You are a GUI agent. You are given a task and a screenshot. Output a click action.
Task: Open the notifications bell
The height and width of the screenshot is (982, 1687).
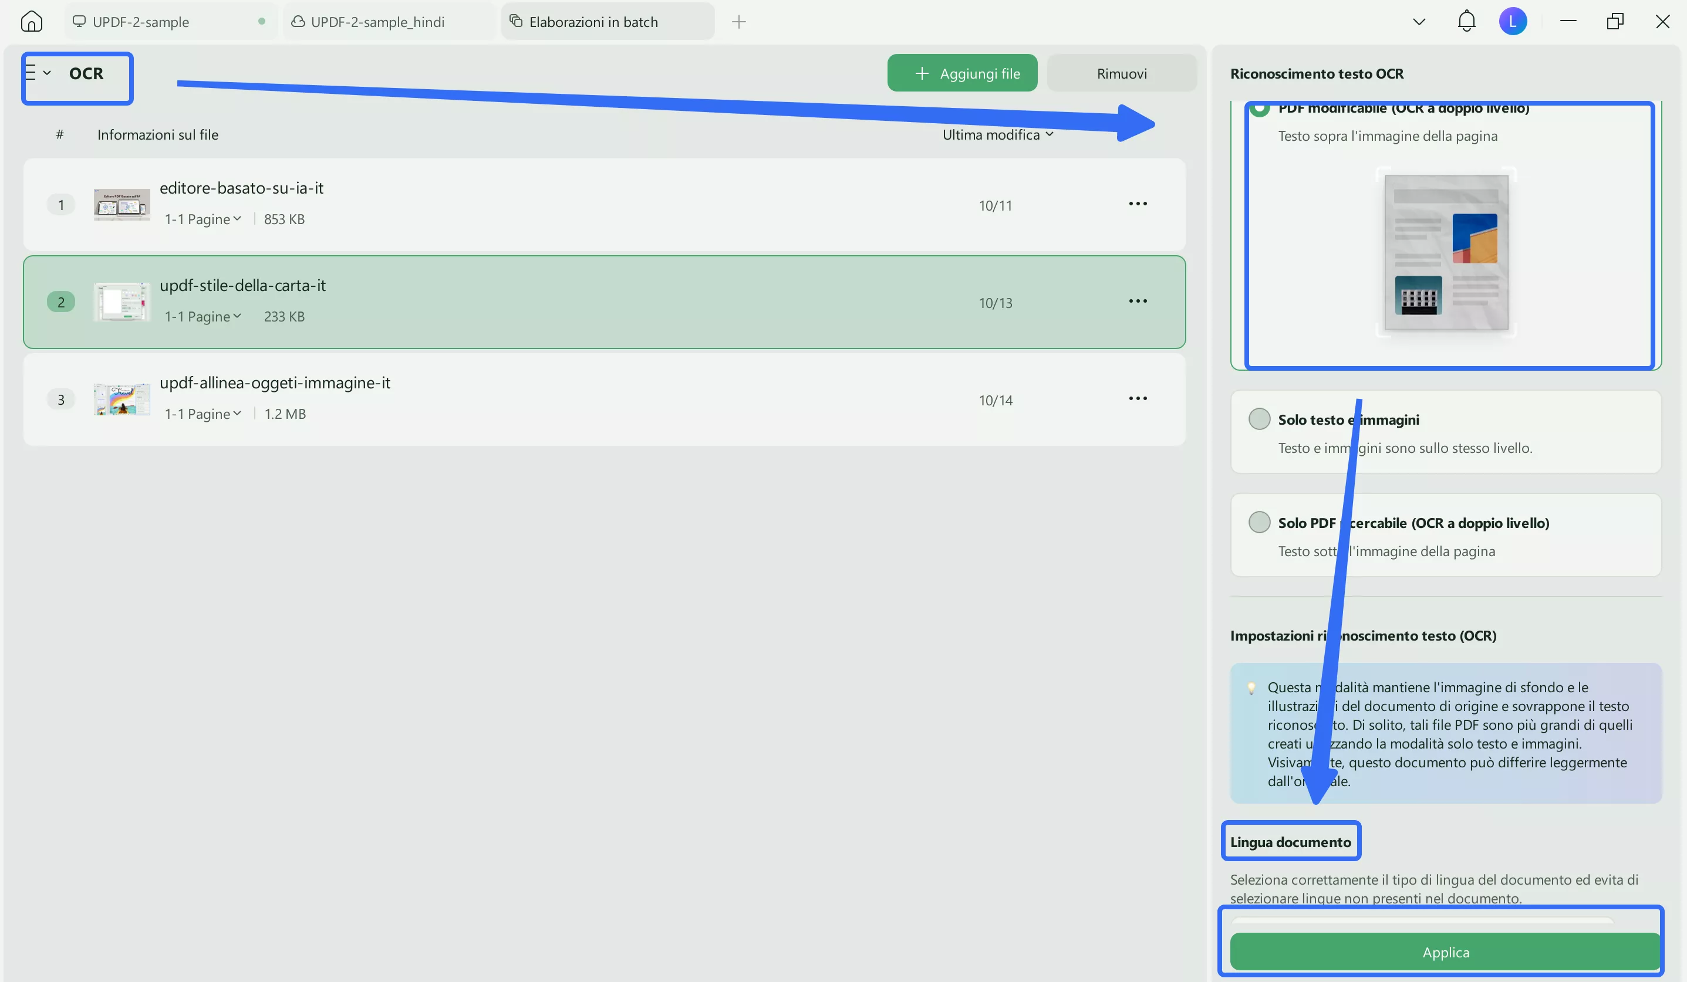(x=1466, y=21)
